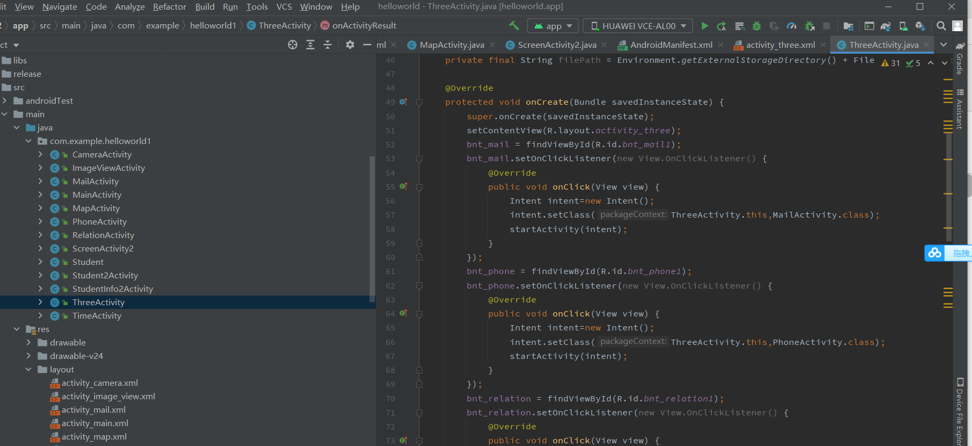Open the VCS menu

pos(284,6)
